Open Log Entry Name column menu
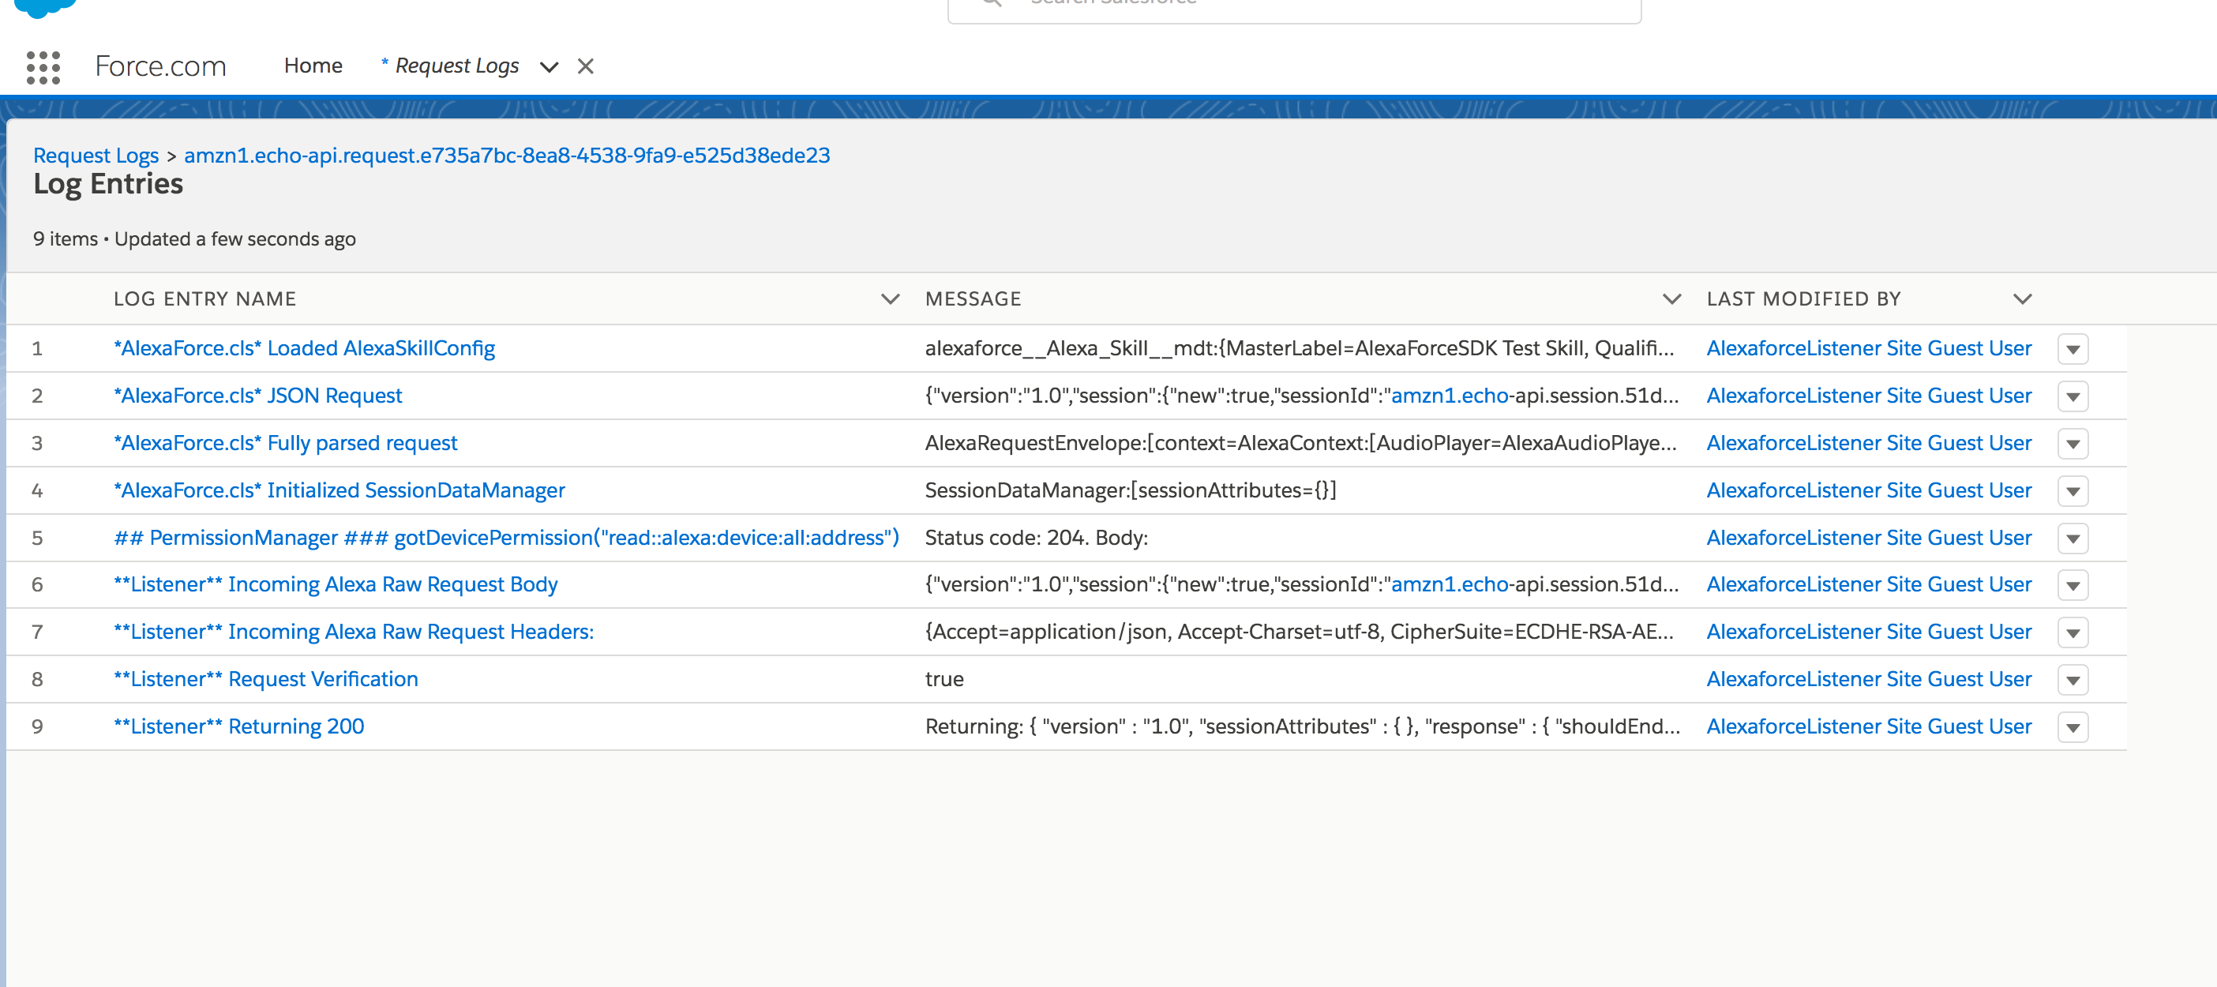The image size is (2217, 987). coord(890,298)
